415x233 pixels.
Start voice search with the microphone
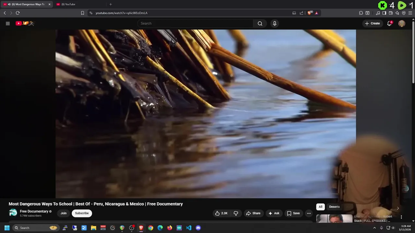click(275, 23)
